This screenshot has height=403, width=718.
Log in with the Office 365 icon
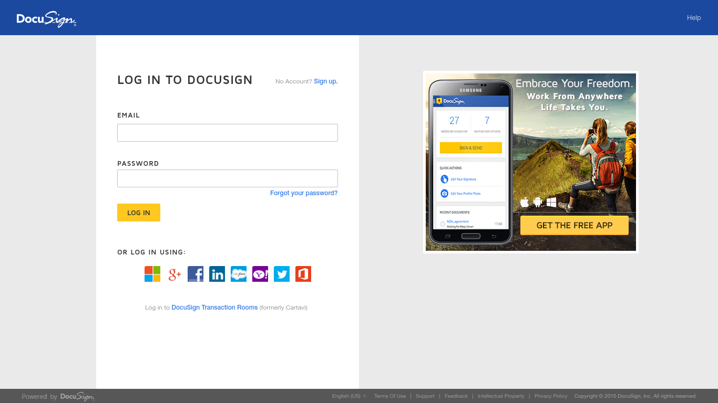tap(303, 274)
